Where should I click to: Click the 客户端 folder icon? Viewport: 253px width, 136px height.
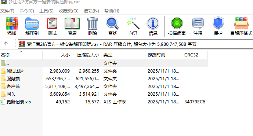tap(3, 87)
